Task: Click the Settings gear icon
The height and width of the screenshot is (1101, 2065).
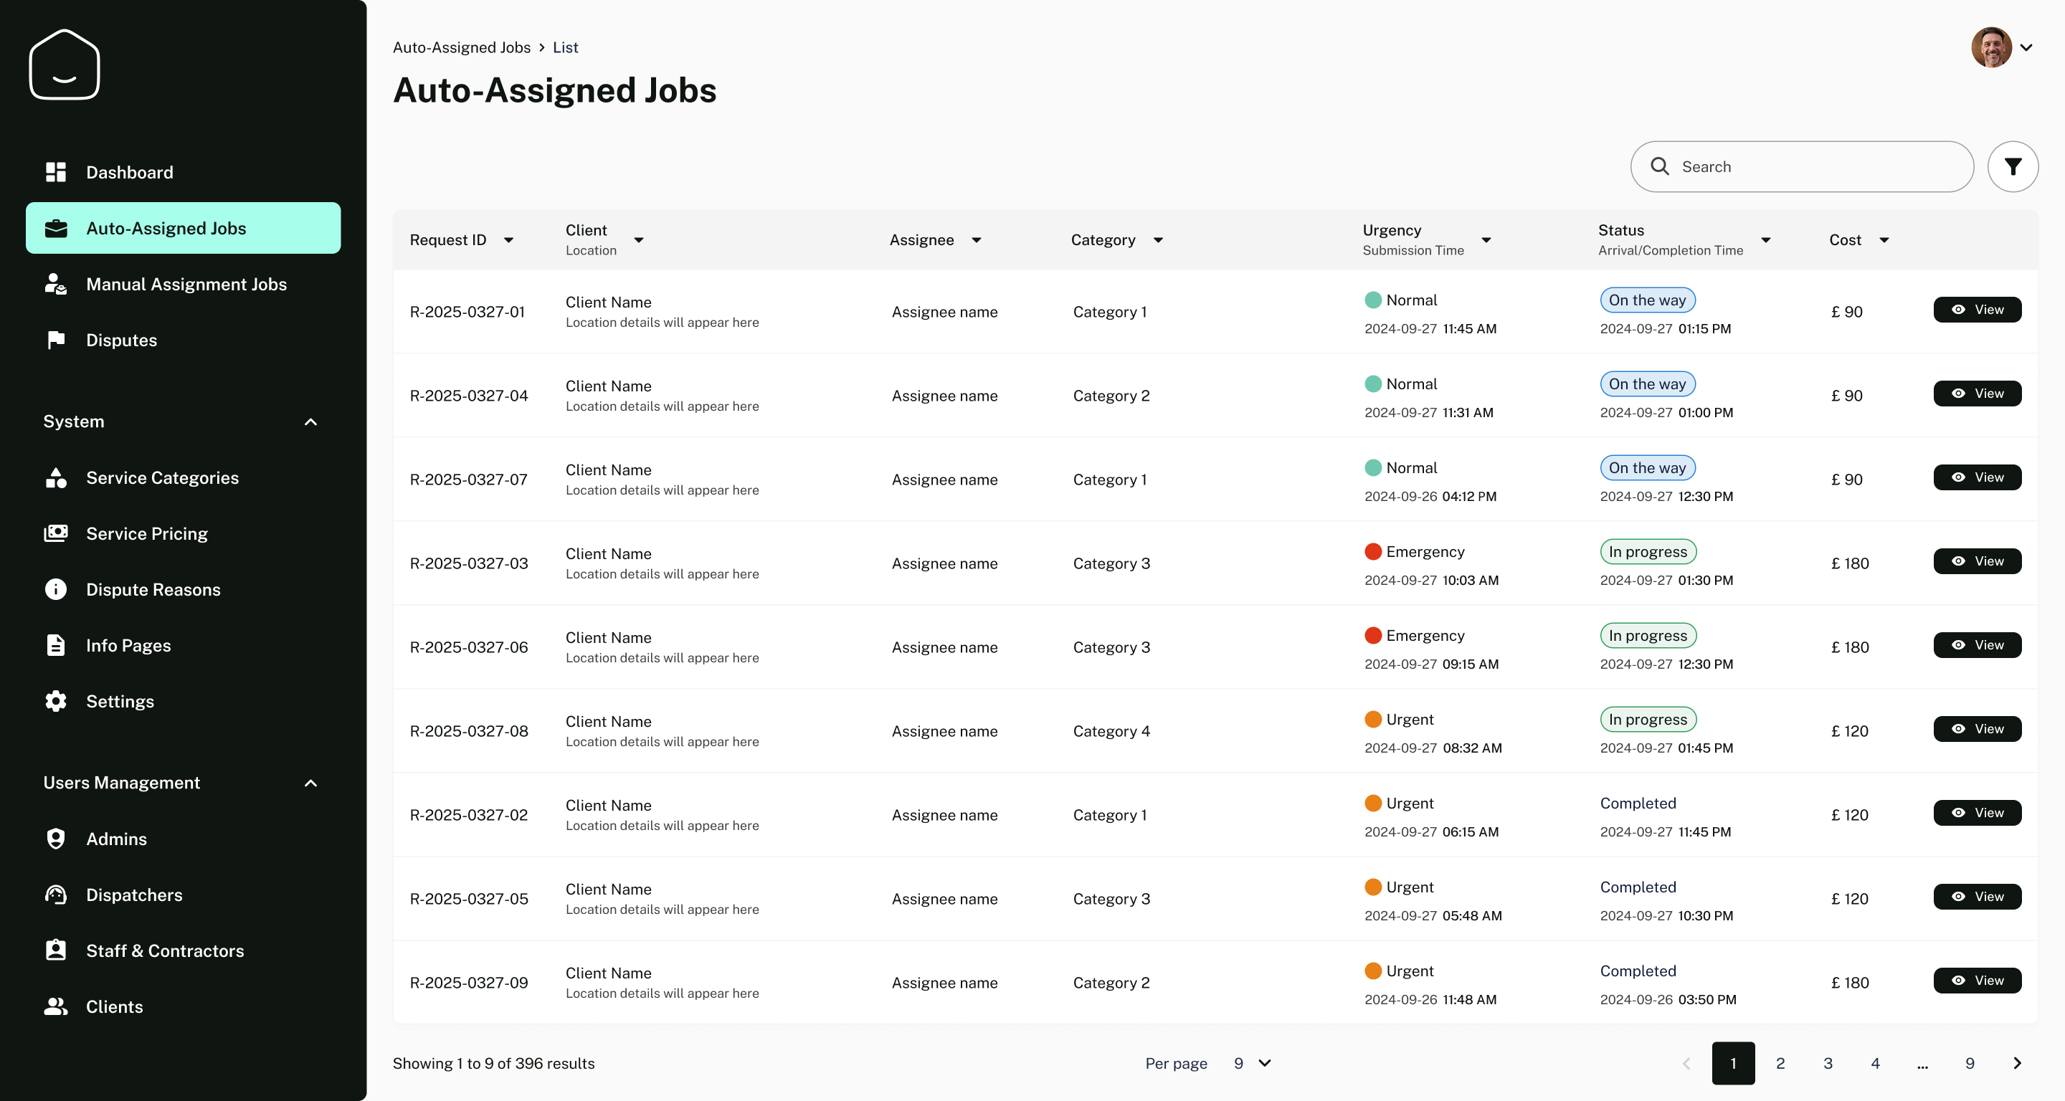Action: (55, 701)
